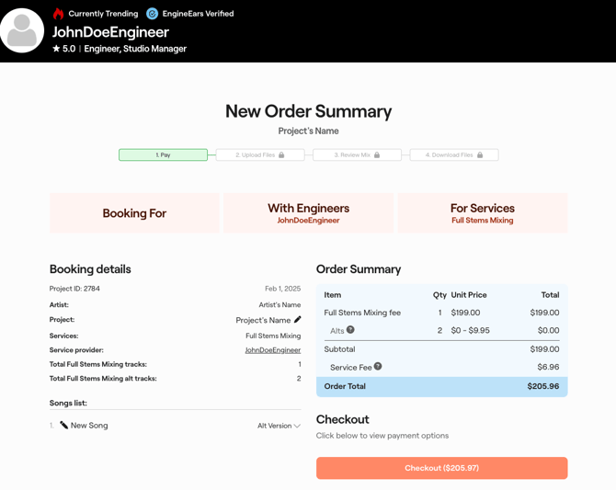The width and height of the screenshot is (616, 490).
Task: Select the 2. Upload Files step
Action: [x=259, y=155]
